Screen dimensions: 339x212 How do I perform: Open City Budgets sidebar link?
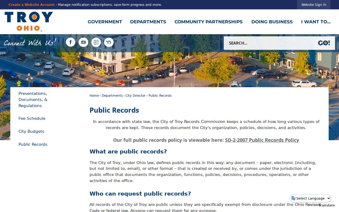31,131
